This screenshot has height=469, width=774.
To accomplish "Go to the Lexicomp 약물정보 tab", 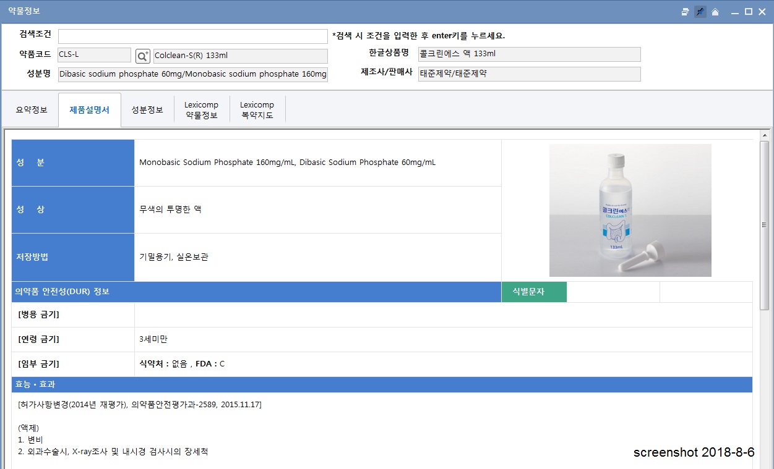I will tap(201, 110).
